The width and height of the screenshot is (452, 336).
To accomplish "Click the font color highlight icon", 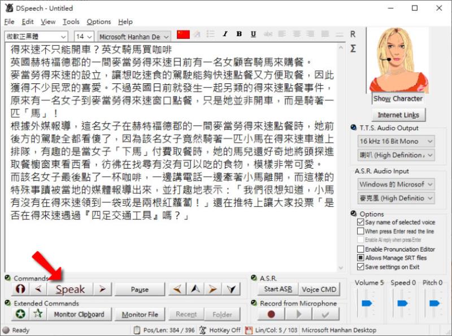I will pos(197,34).
